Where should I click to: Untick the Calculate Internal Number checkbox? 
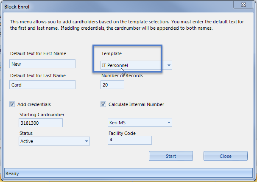103,104
